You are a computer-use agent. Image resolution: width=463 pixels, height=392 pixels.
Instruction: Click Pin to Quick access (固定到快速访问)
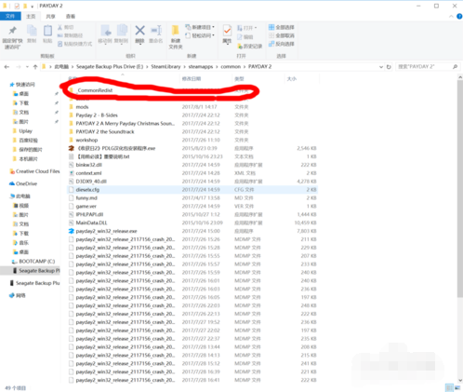coord(12,37)
